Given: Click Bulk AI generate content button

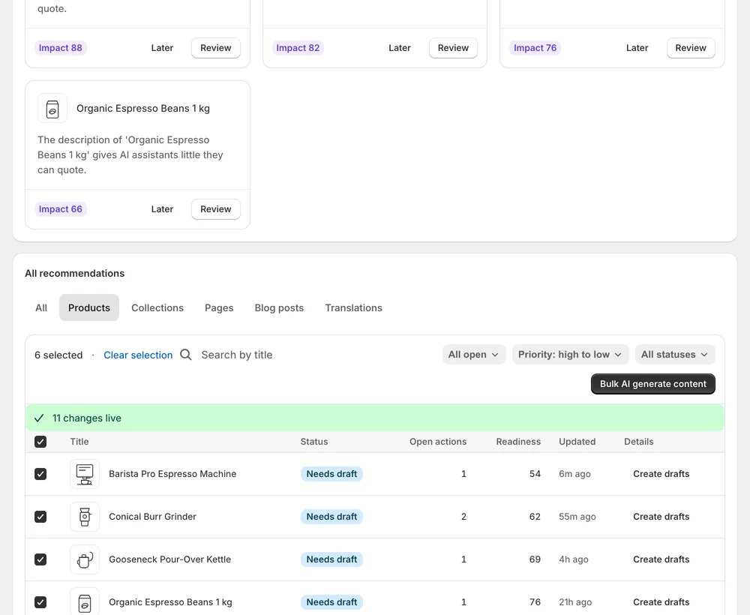Looking at the screenshot, I should point(653,384).
